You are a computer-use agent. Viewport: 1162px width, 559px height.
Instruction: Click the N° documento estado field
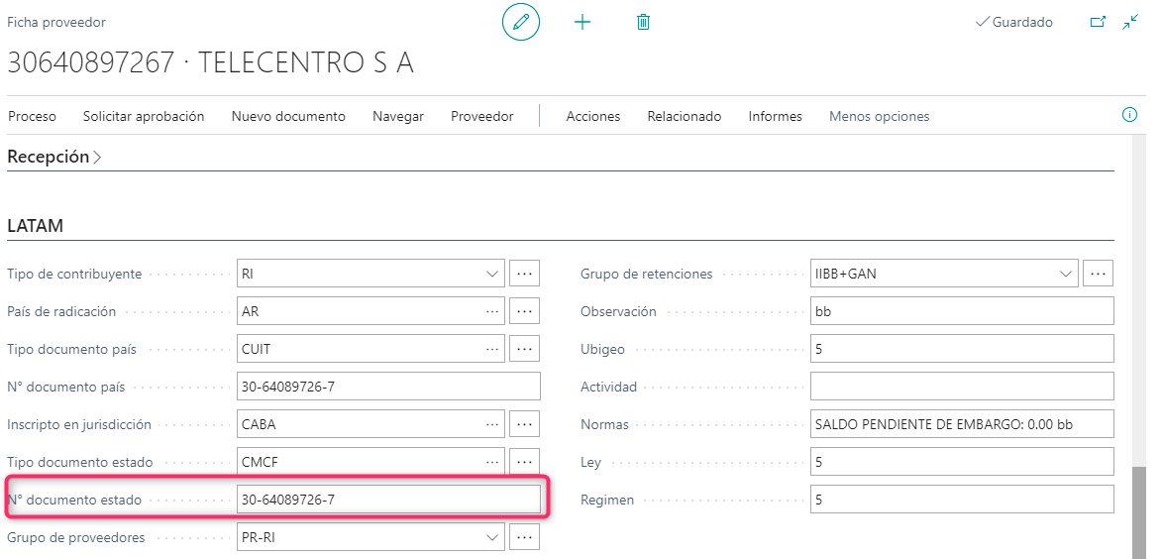(x=388, y=500)
